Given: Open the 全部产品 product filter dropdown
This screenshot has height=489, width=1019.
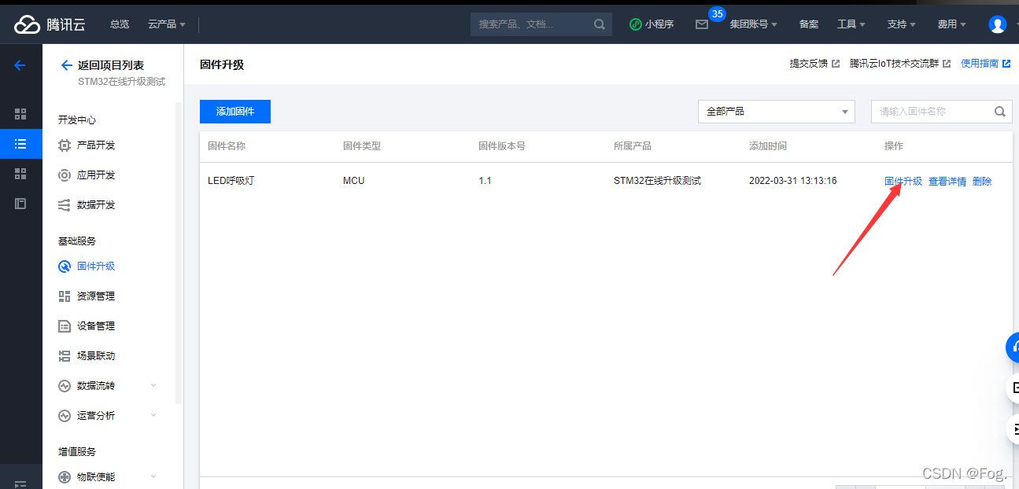Looking at the screenshot, I should [x=776, y=112].
